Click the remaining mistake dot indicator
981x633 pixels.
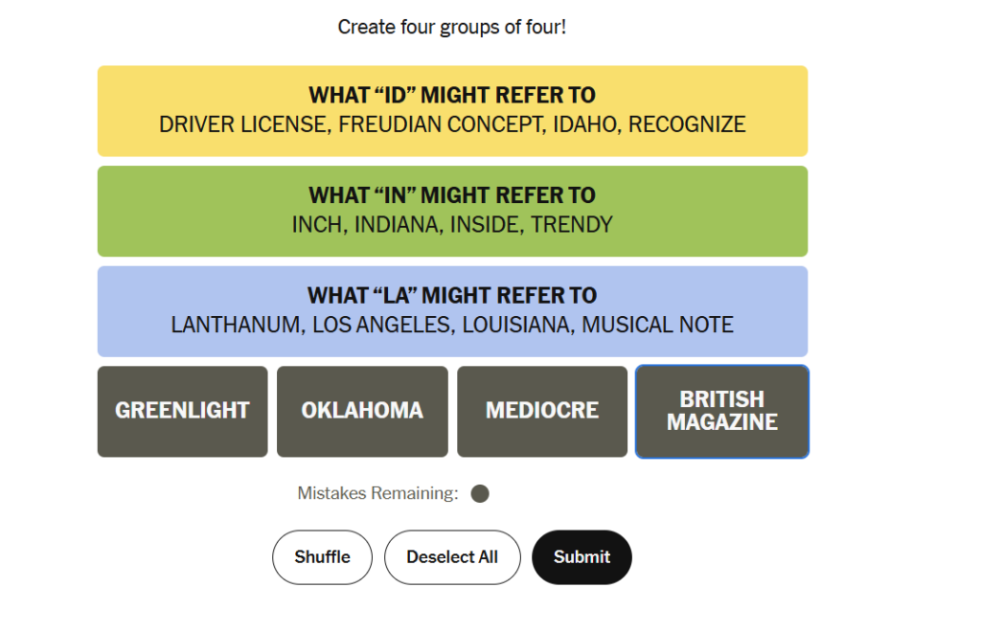click(x=480, y=493)
